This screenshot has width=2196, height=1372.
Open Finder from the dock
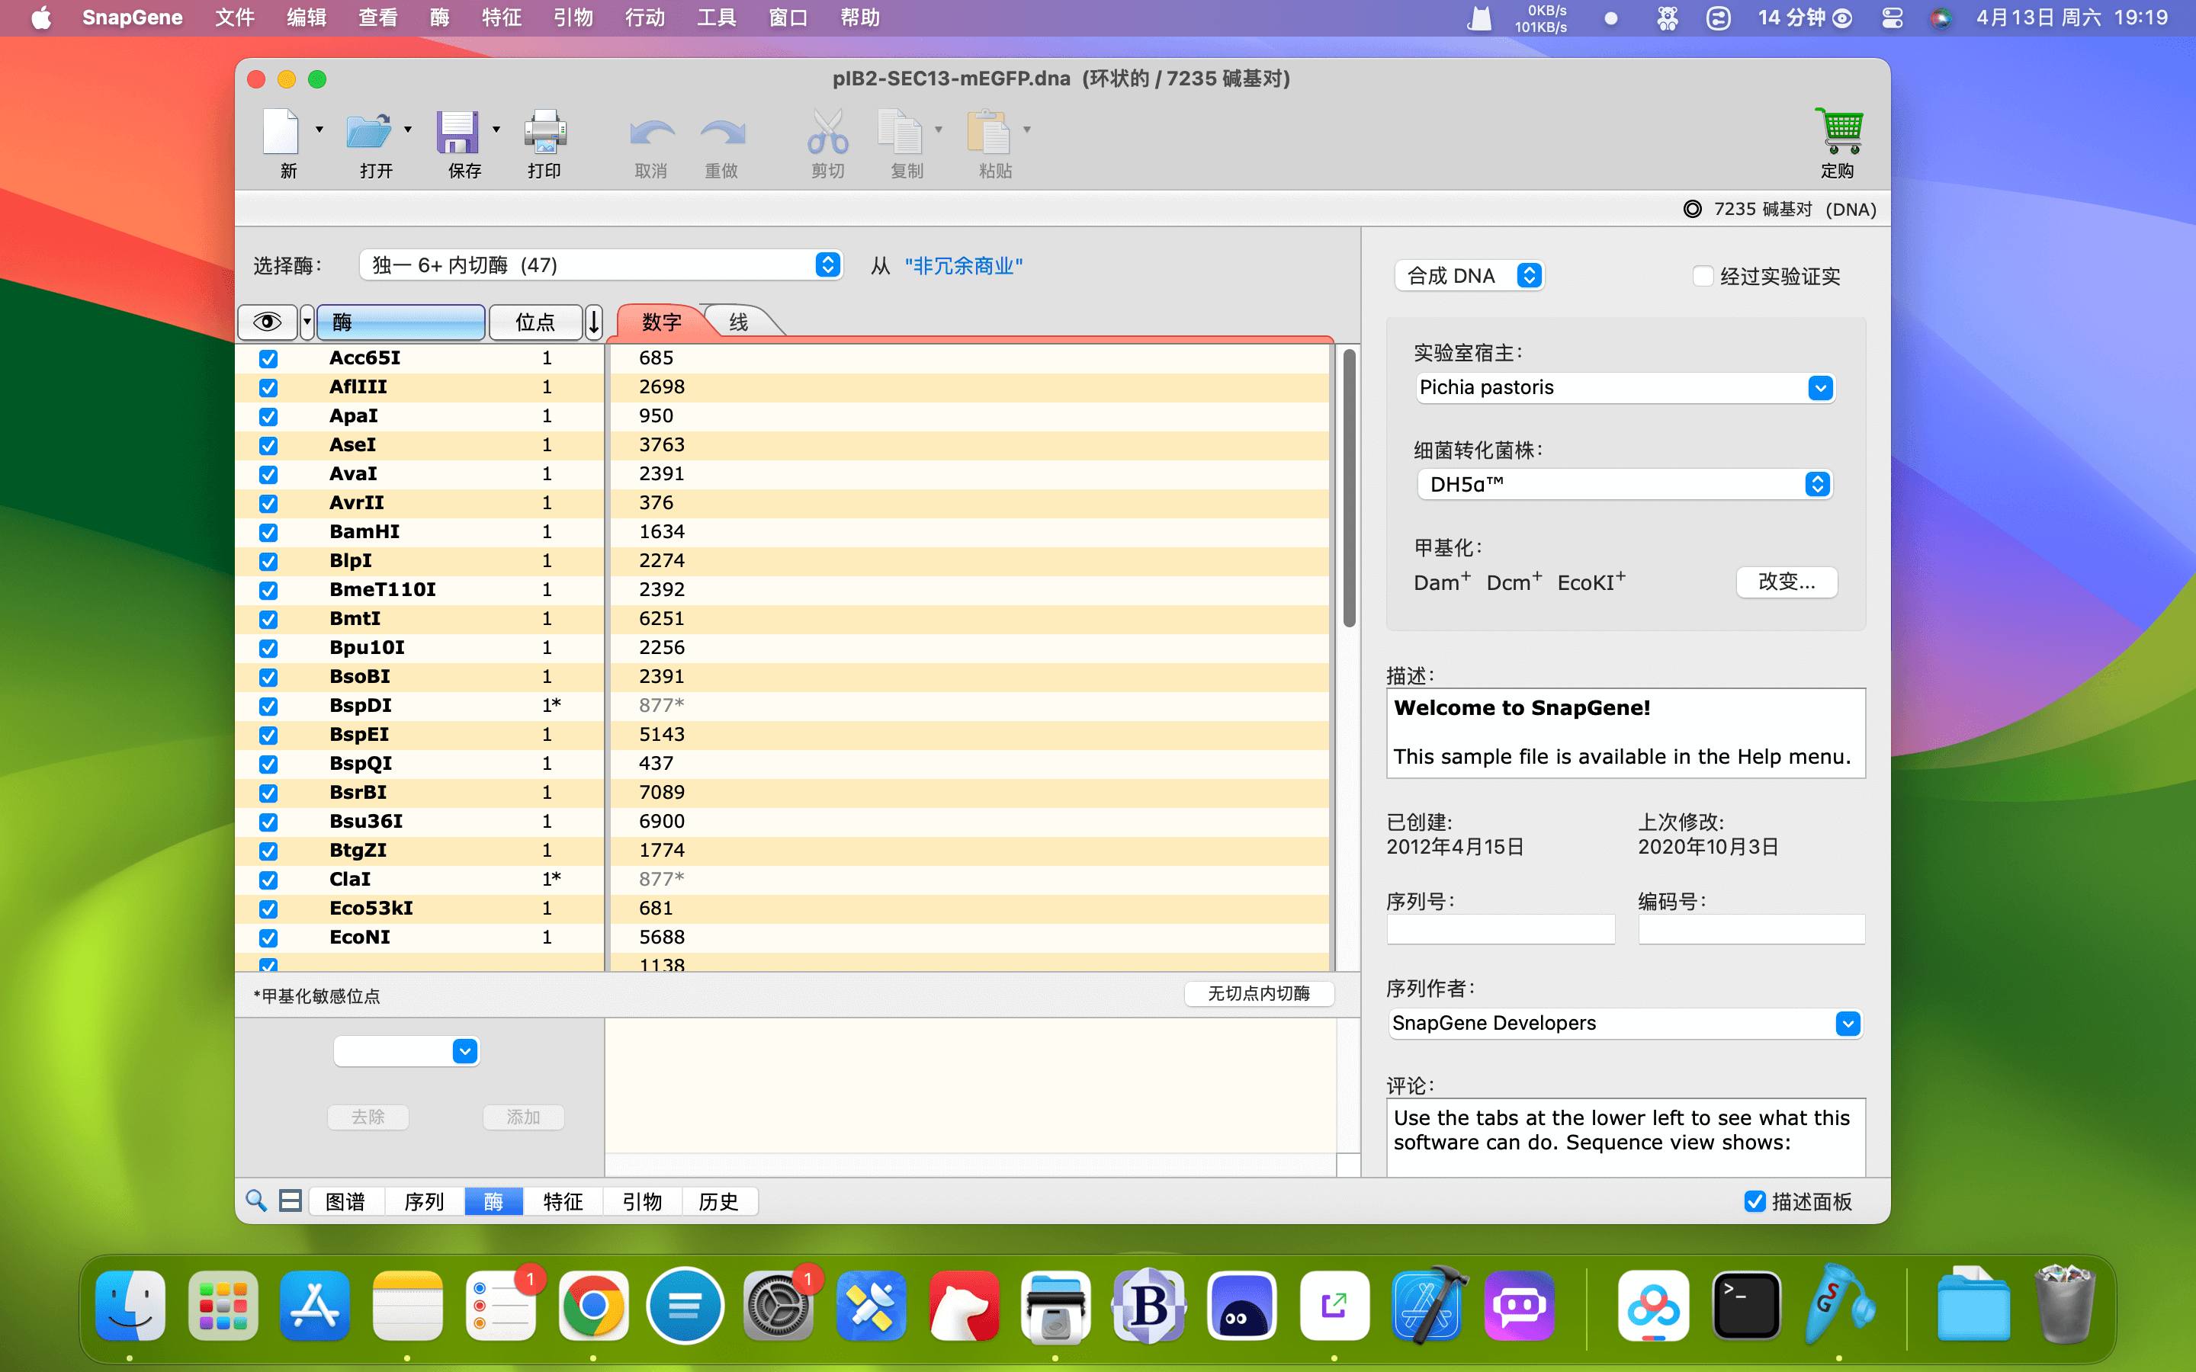[130, 1306]
